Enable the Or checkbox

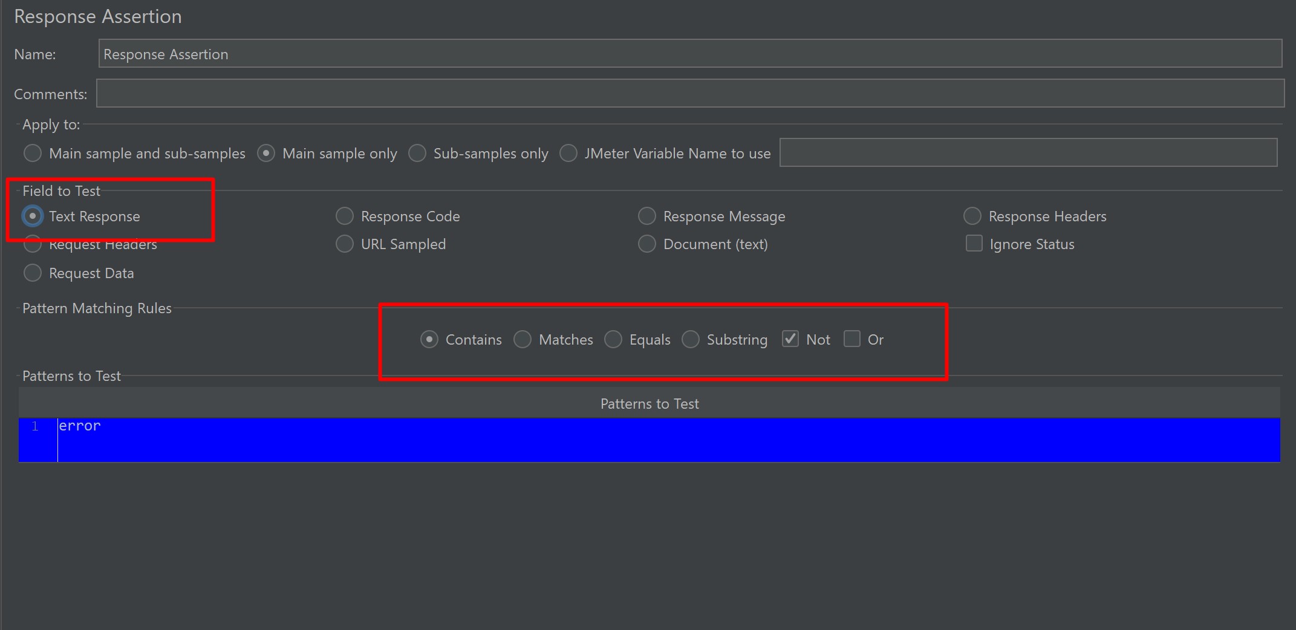852,339
